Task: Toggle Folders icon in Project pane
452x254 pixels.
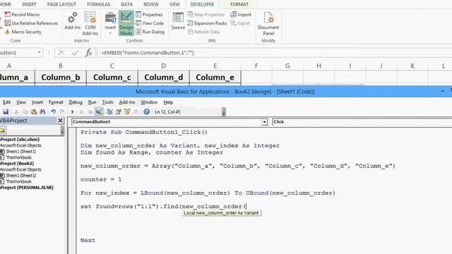Action: click(x=3, y=131)
